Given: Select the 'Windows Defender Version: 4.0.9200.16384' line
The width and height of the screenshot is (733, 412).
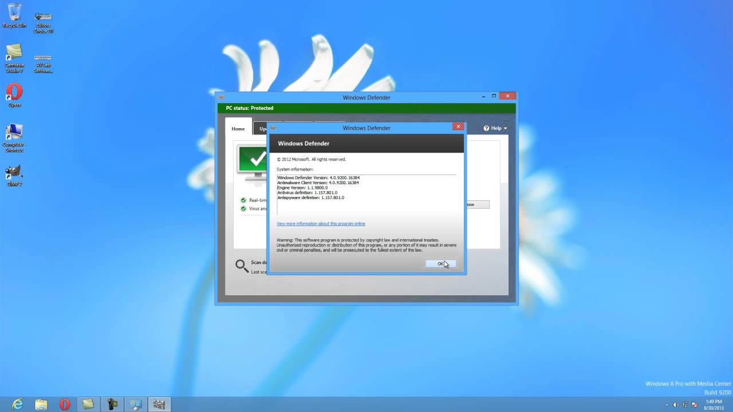Looking at the screenshot, I should click(318, 178).
